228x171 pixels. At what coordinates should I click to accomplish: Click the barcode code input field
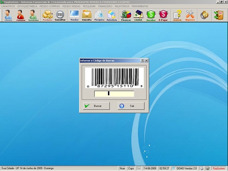click(x=114, y=94)
